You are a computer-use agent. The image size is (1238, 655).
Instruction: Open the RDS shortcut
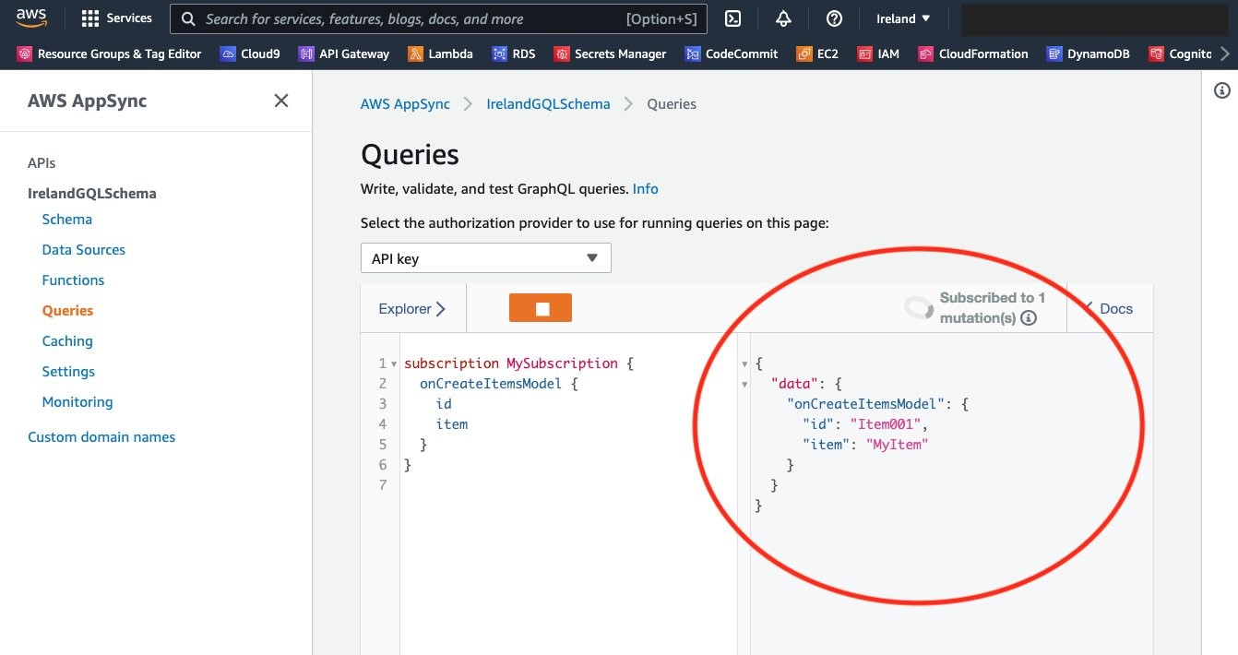pyautogui.click(x=514, y=54)
